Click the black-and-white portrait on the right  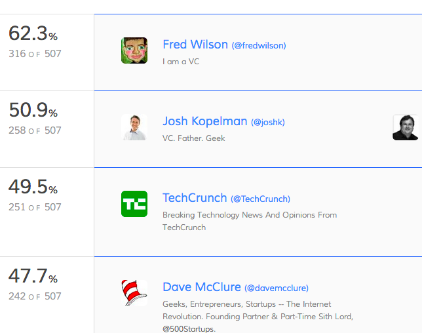click(x=406, y=127)
